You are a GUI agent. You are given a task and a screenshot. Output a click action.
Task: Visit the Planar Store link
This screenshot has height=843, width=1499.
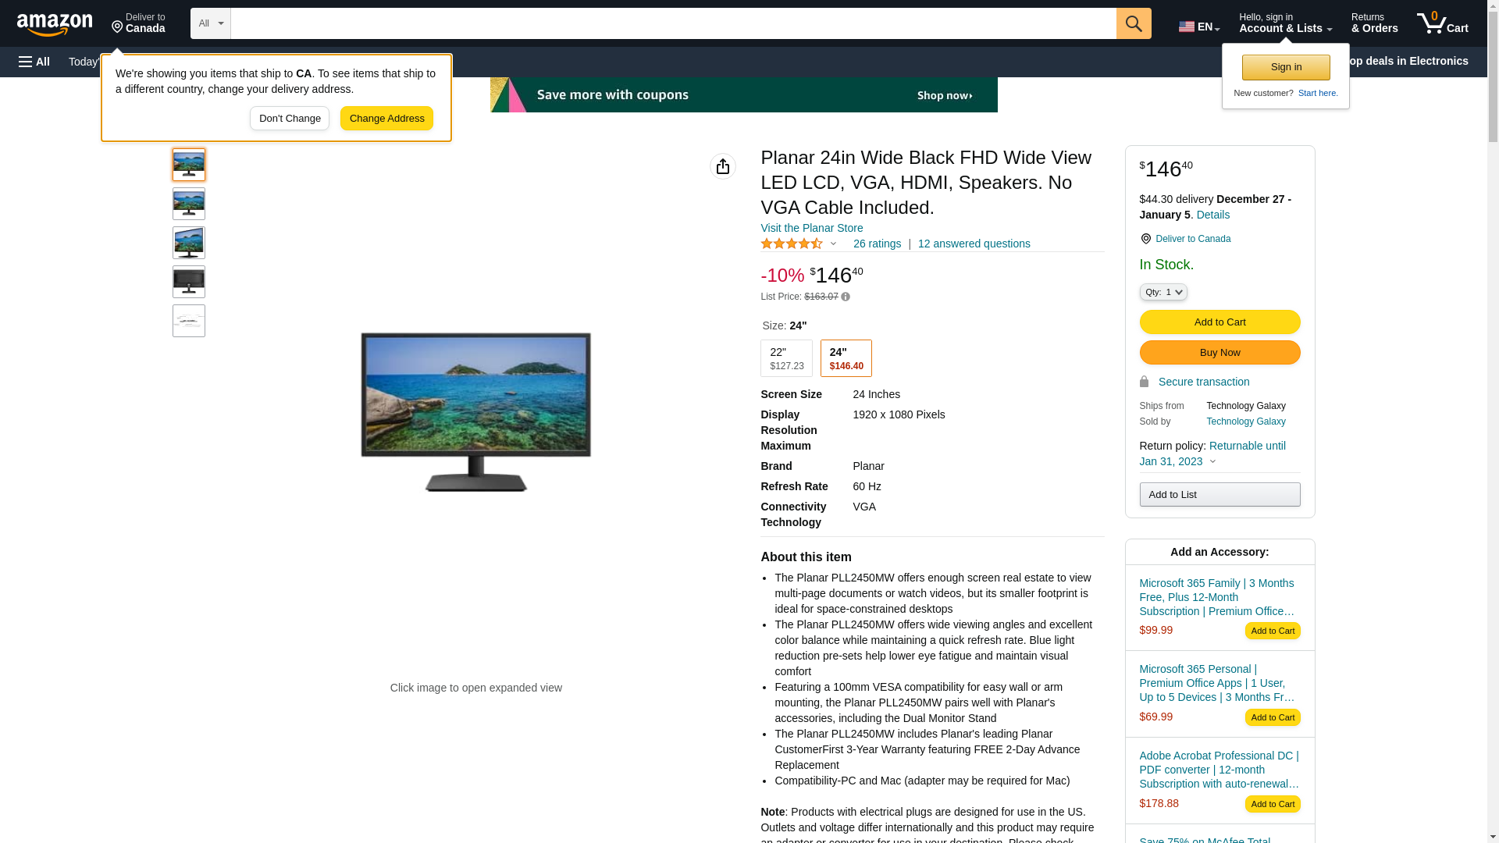[x=811, y=228]
